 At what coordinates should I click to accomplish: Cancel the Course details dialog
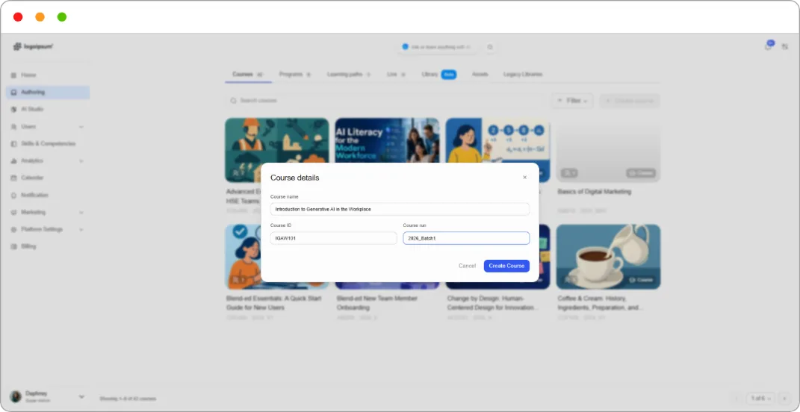pos(467,266)
